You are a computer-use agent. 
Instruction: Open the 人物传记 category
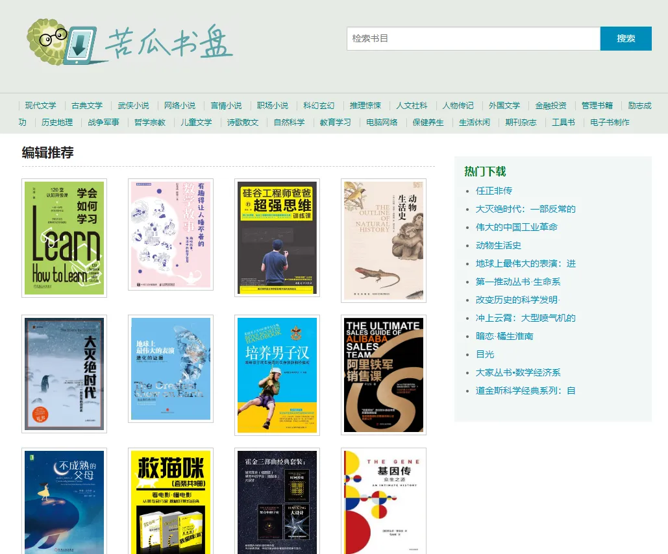tap(458, 105)
